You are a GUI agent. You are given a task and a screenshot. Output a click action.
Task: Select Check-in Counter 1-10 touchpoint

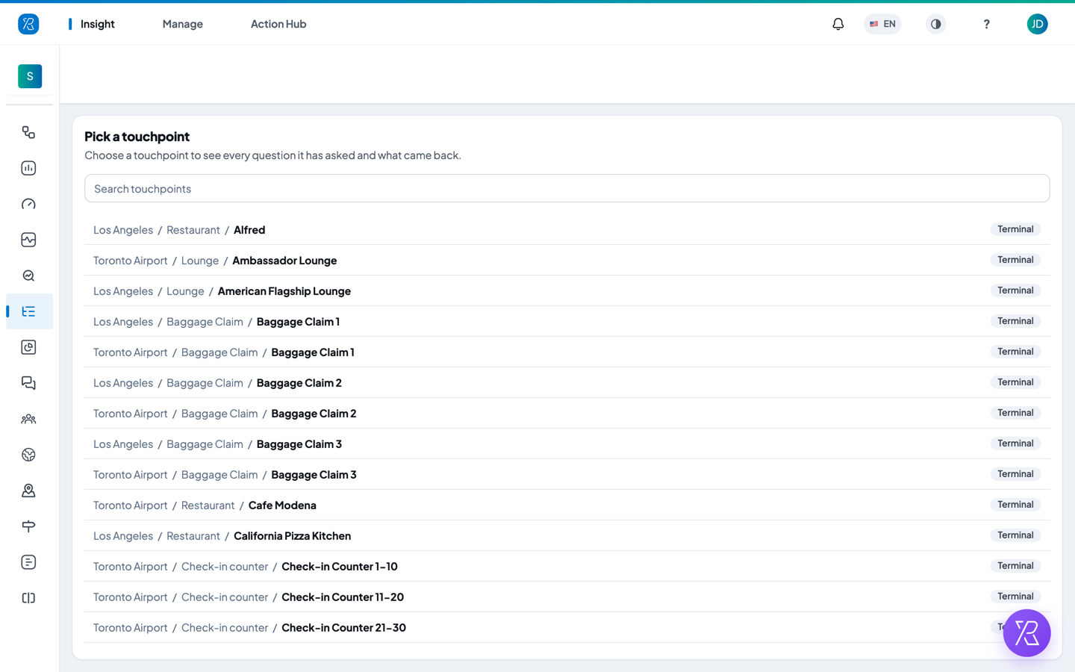pyautogui.click(x=567, y=567)
